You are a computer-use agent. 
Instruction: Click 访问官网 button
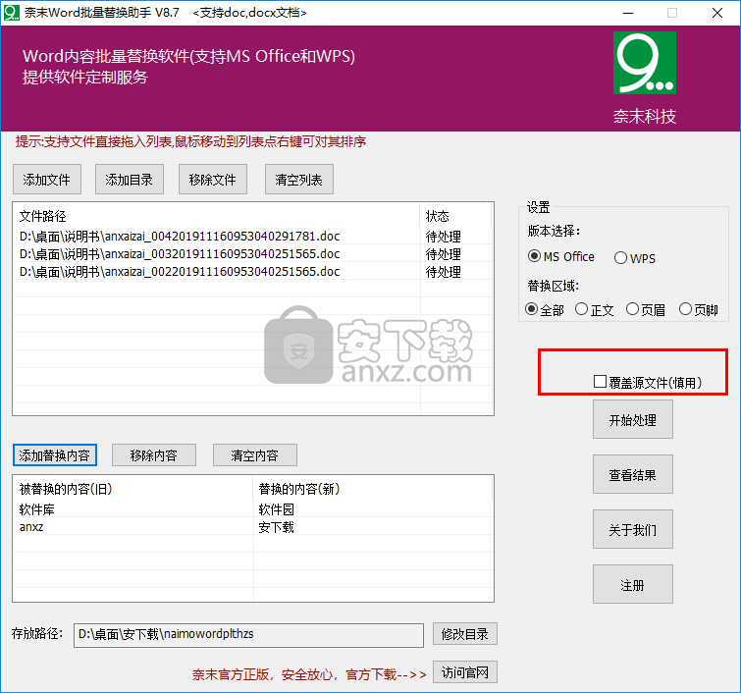(465, 672)
